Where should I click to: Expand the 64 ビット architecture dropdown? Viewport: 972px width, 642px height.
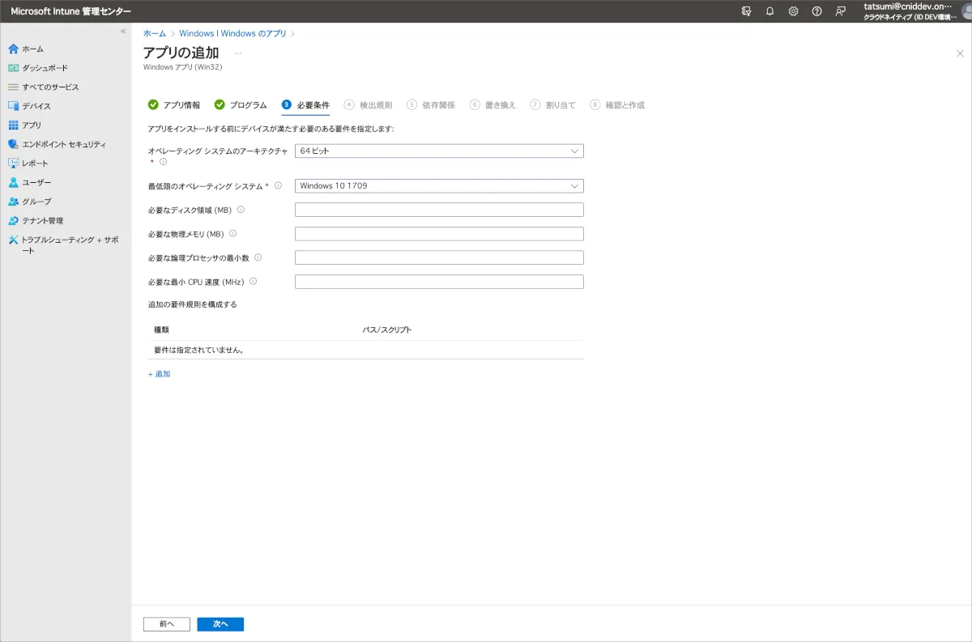click(438, 151)
